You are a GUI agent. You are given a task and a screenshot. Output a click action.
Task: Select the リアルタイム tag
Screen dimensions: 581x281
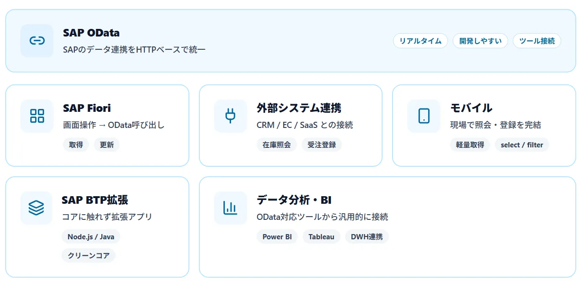[420, 41]
